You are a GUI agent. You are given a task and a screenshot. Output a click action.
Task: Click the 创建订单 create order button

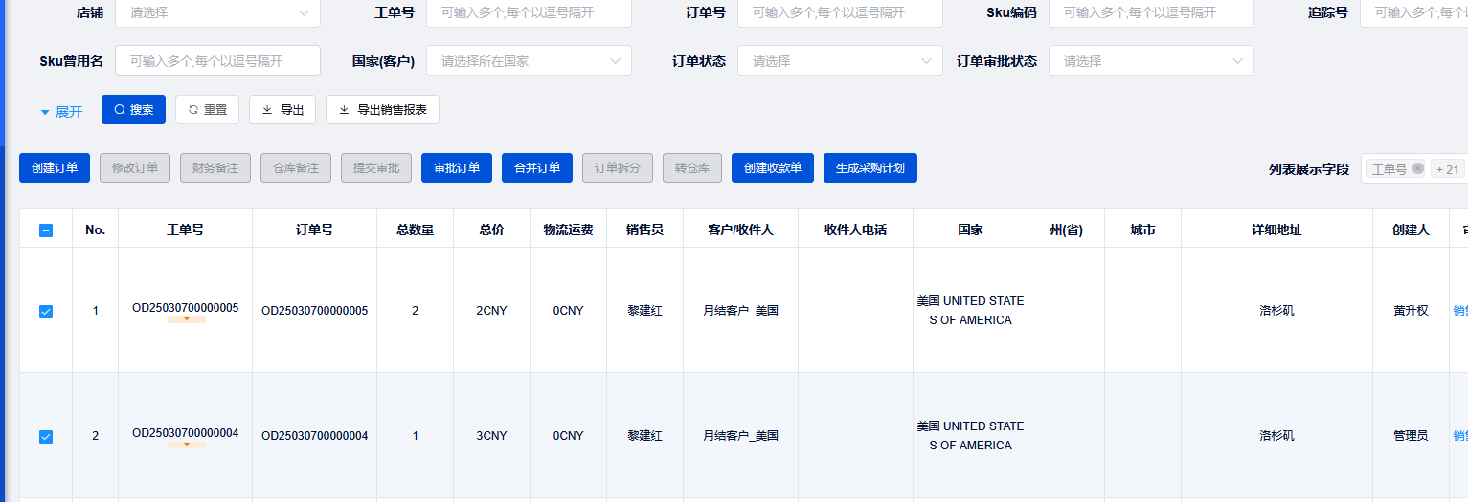tap(55, 168)
